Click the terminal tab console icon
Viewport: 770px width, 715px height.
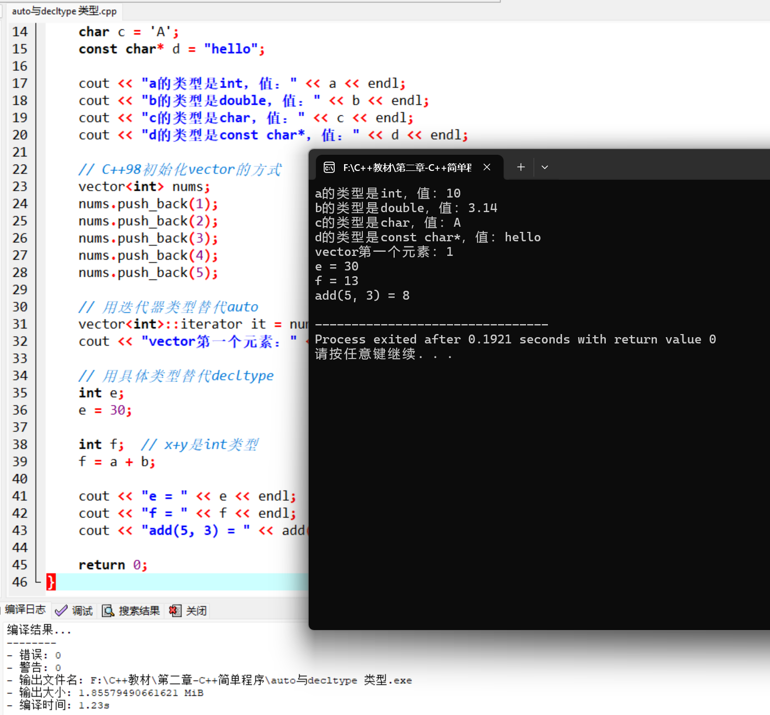coord(329,167)
